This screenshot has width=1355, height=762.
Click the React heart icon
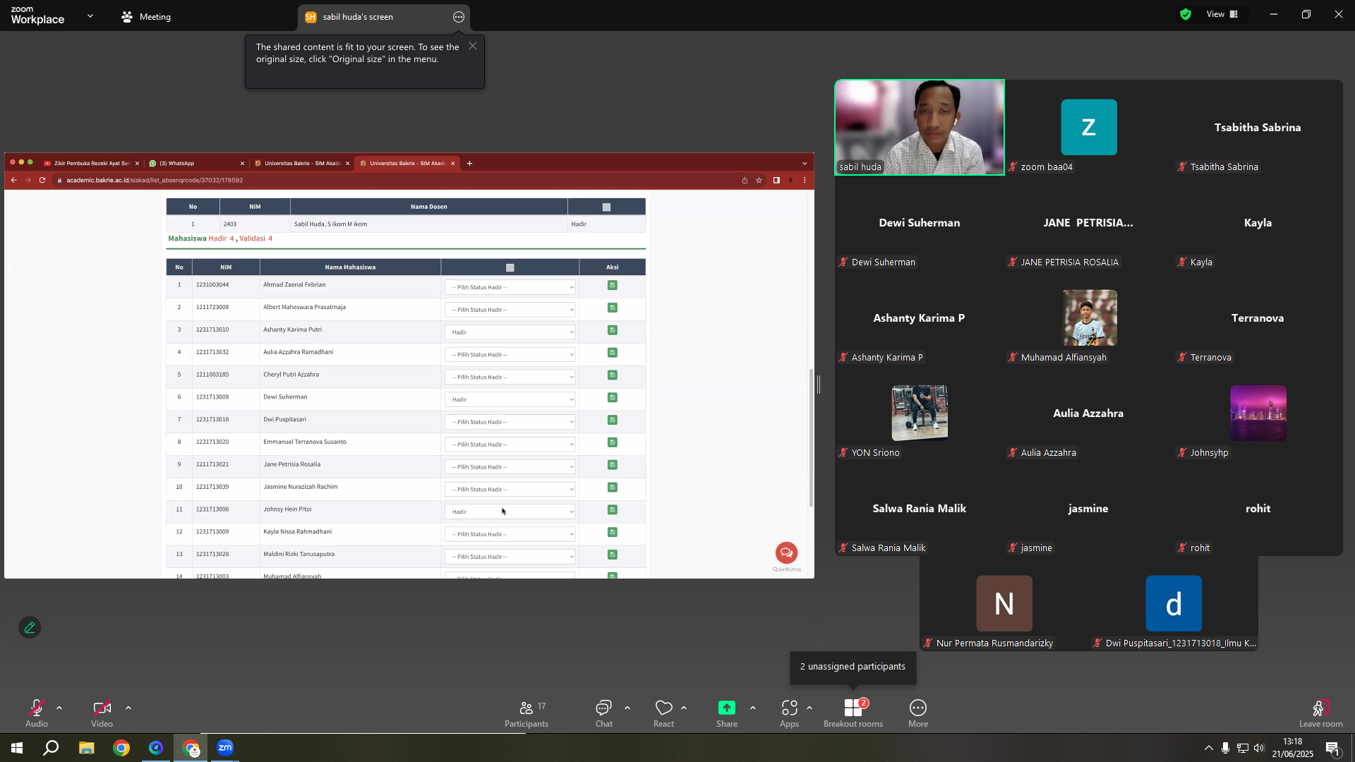663,708
